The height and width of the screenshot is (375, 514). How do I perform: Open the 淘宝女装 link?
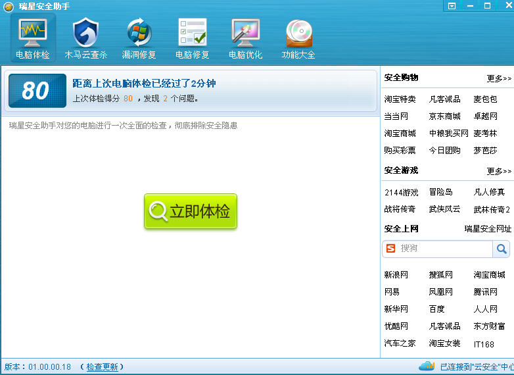[444, 343]
